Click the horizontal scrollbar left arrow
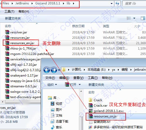 pyautogui.click(x=3, y=102)
